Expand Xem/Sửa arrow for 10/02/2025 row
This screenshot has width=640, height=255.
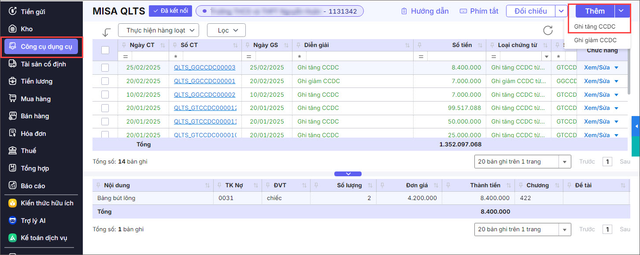point(616,95)
